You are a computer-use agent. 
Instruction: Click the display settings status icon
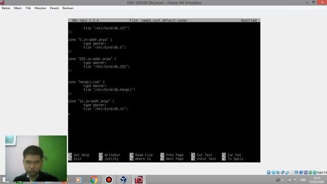click(x=296, y=172)
